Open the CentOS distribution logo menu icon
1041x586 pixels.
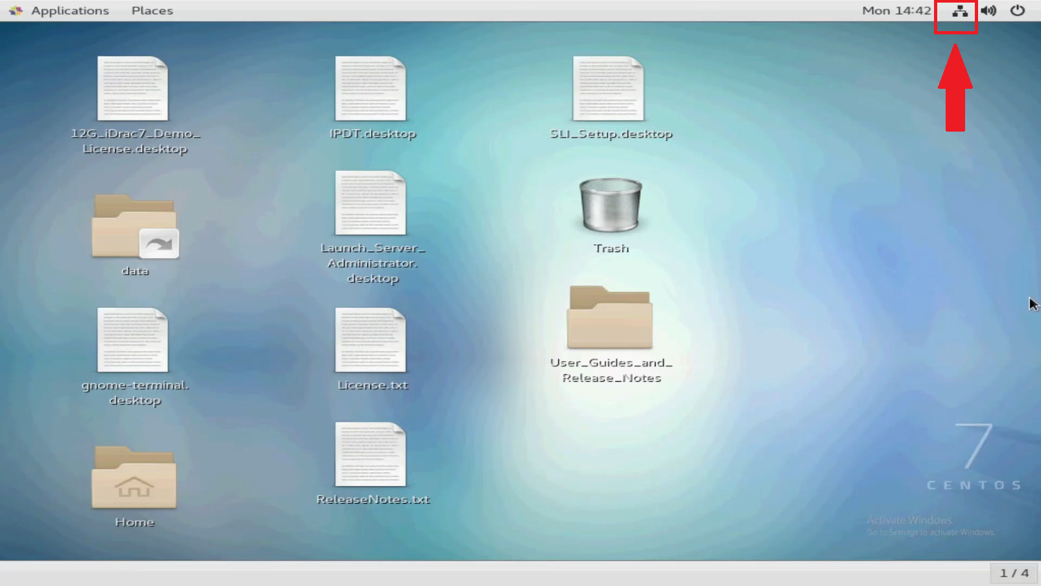pos(14,10)
